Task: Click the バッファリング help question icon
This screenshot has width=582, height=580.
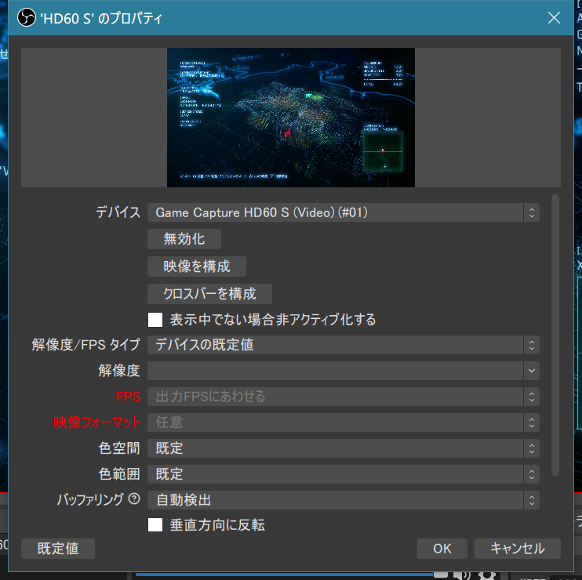Action: tap(134, 499)
